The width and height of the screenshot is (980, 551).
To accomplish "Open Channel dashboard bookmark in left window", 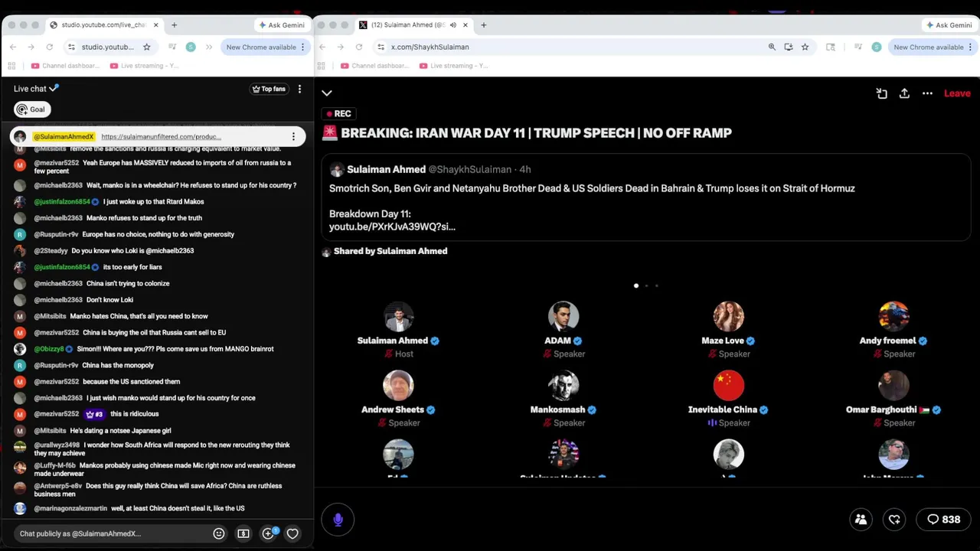I will [x=65, y=66].
